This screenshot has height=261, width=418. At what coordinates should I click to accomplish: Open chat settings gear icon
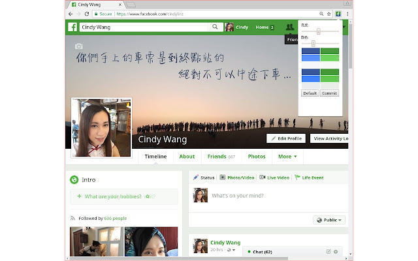tap(336, 251)
